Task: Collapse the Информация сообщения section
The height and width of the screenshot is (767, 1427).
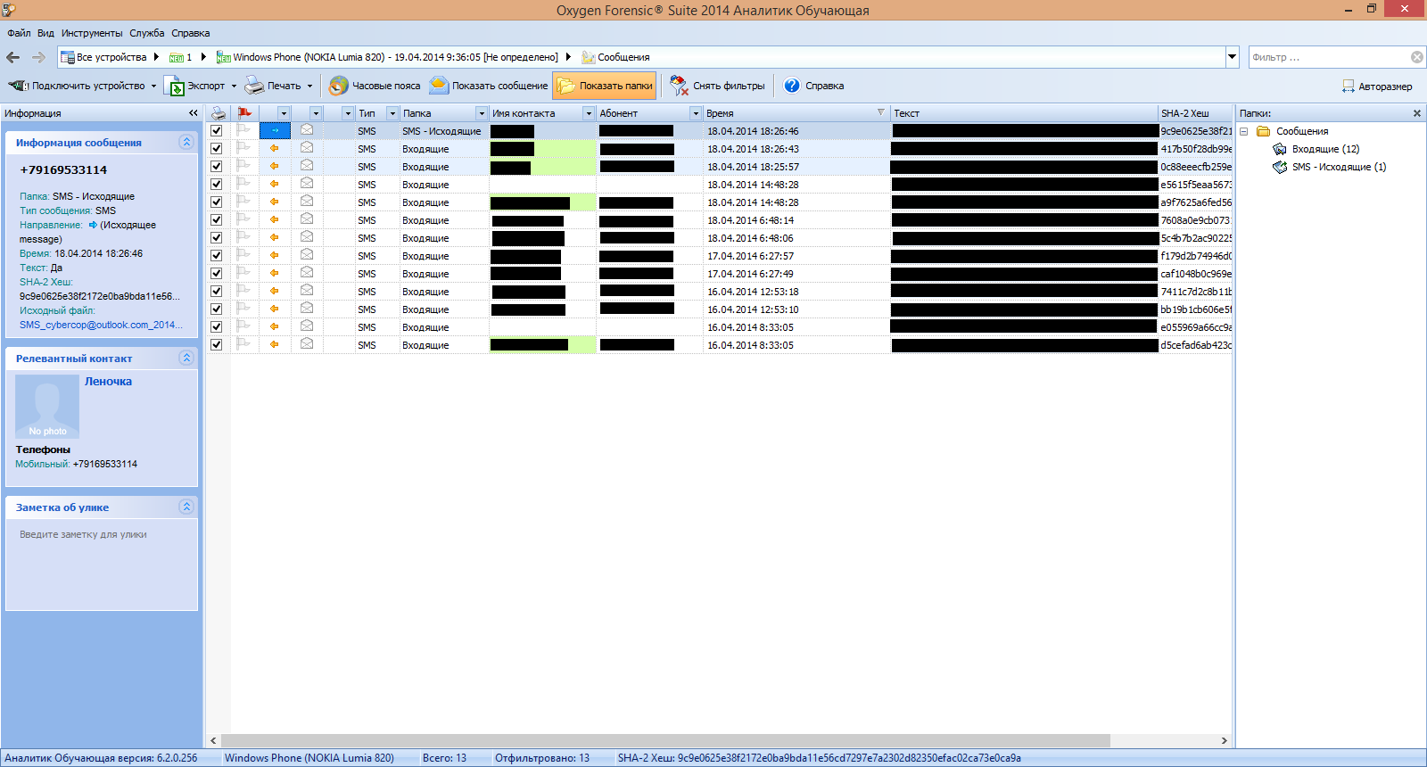Action: point(186,142)
